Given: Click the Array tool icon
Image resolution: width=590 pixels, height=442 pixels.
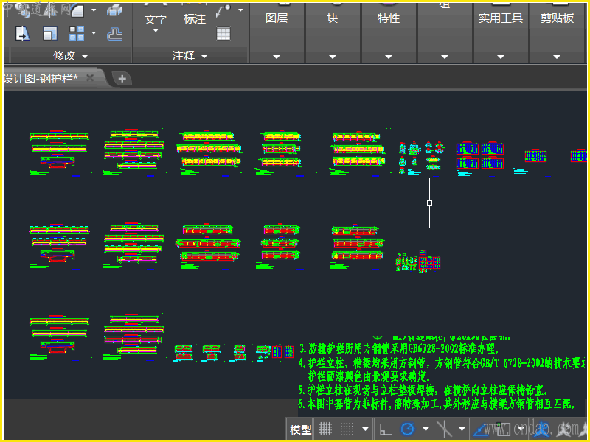Looking at the screenshot, I should click(x=77, y=33).
